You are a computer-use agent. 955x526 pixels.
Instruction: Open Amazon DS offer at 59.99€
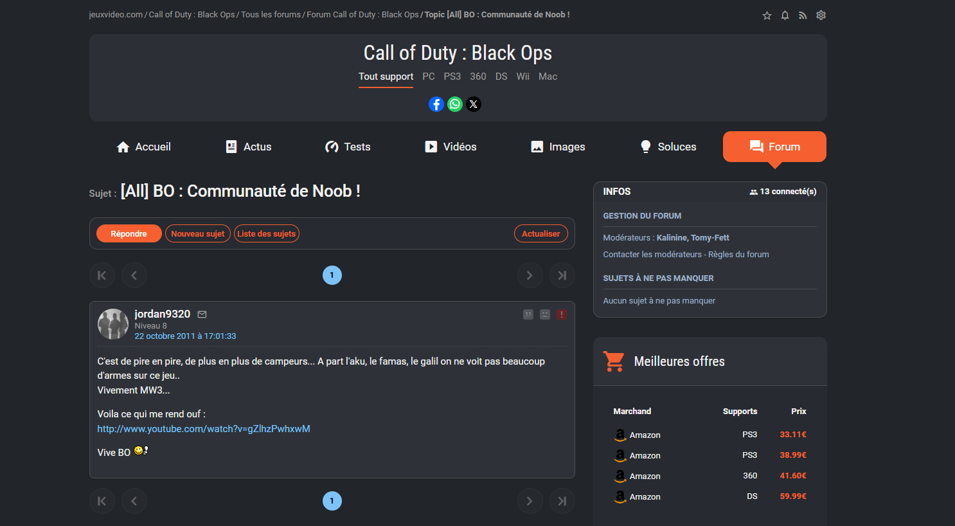(710, 496)
